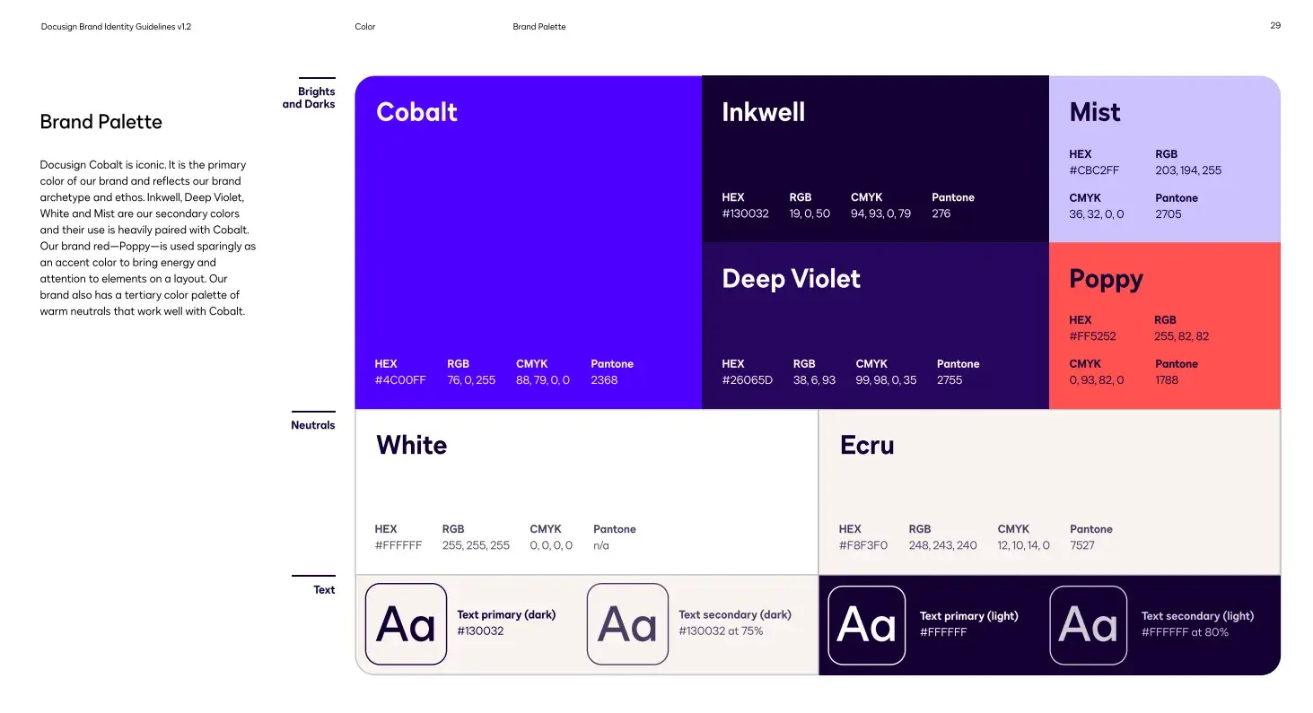Click the #130032 at 75% text value
1313x713 pixels.
click(x=721, y=630)
